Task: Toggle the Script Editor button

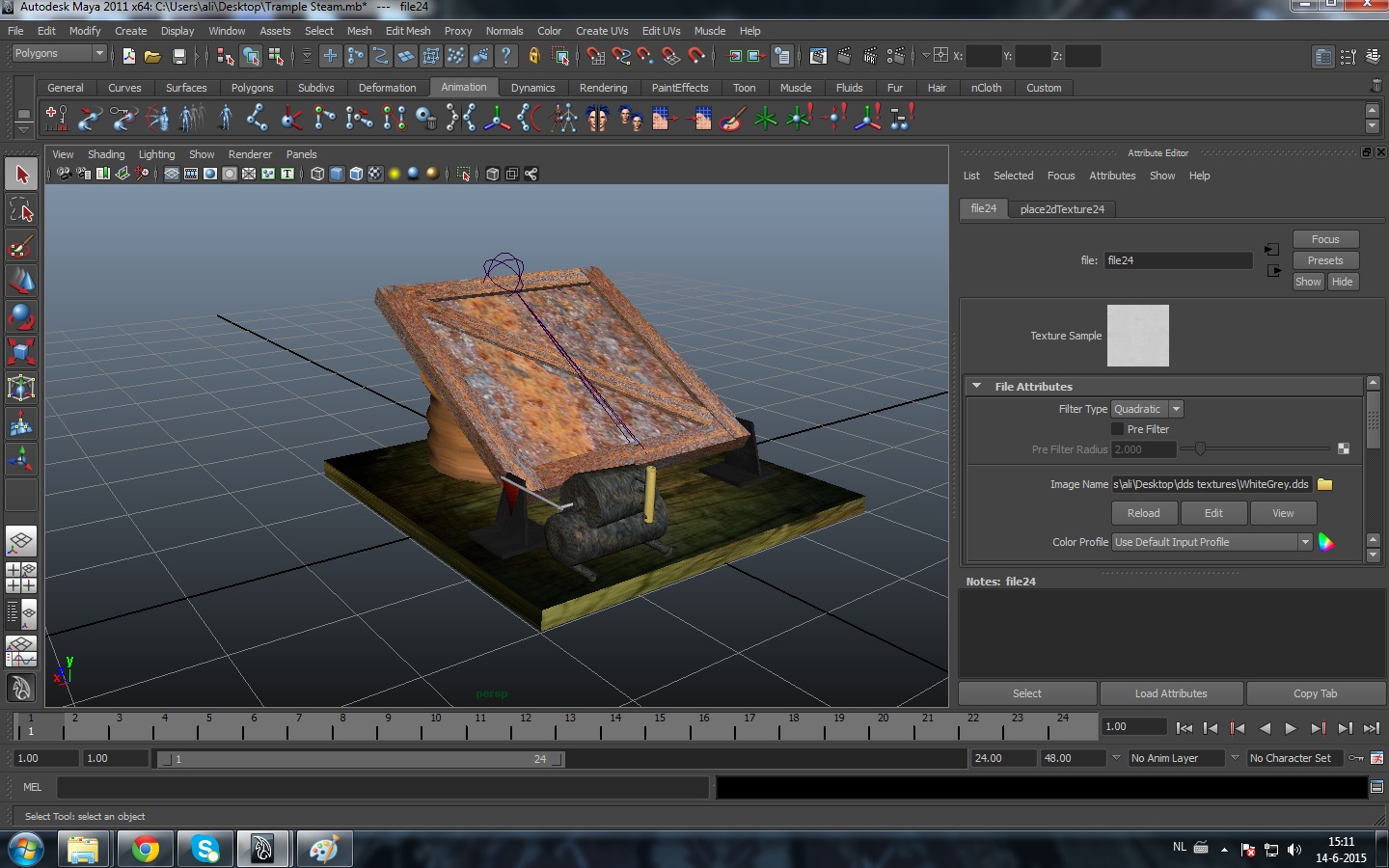Action: point(1376,787)
